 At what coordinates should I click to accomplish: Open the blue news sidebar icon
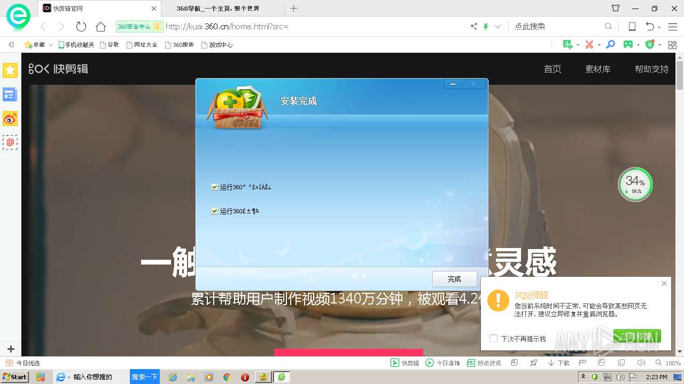coord(10,94)
